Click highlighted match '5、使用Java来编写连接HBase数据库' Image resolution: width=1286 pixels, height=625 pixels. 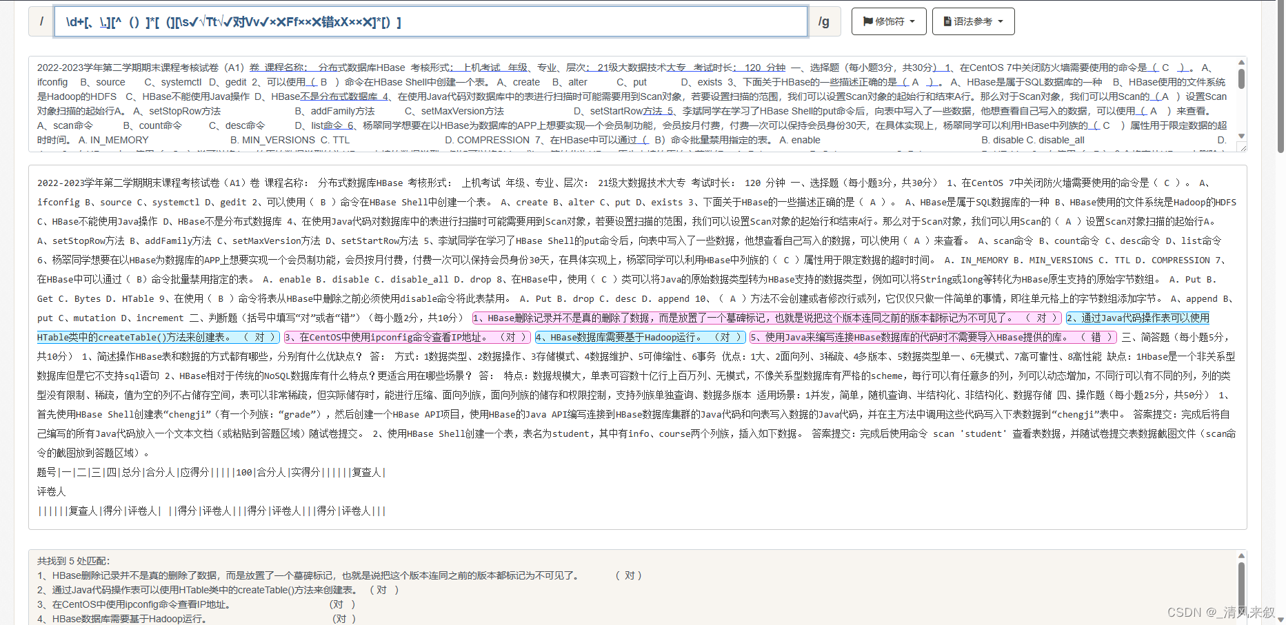coord(932,337)
